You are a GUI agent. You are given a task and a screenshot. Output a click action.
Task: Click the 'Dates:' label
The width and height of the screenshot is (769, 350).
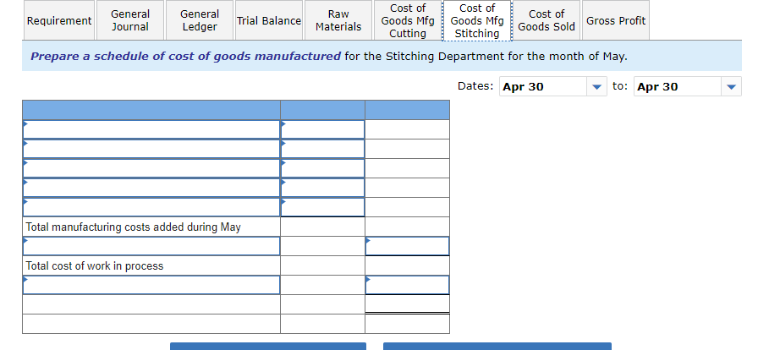pyautogui.click(x=475, y=86)
